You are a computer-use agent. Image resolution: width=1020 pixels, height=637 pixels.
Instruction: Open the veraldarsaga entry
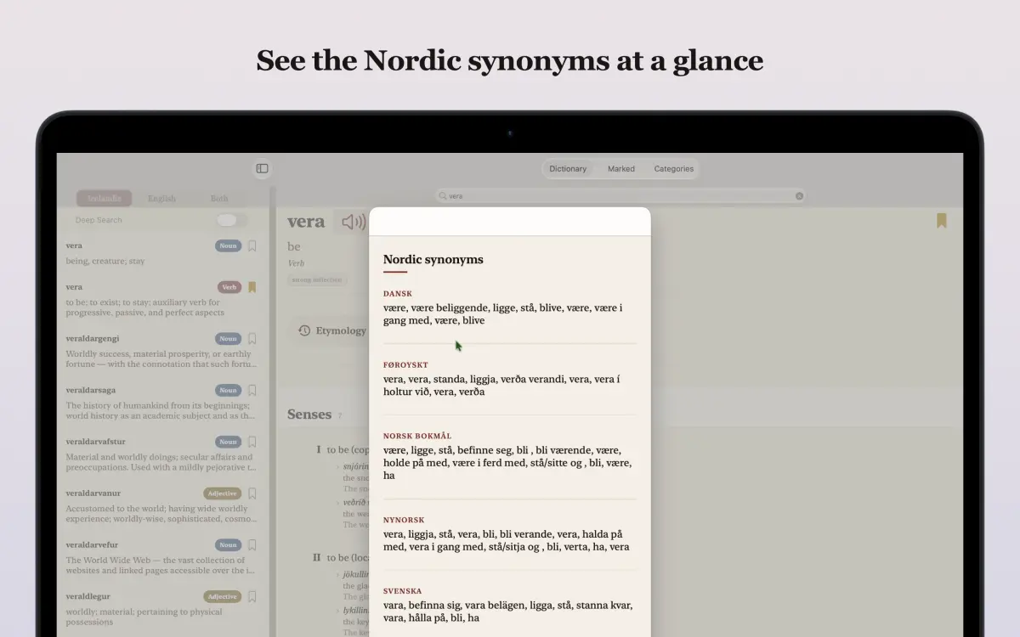pyautogui.click(x=161, y=403)
